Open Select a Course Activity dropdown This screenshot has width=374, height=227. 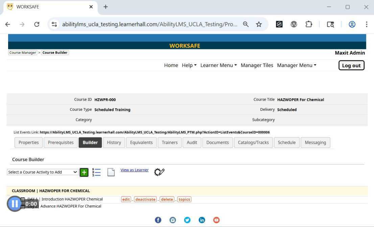43,172
